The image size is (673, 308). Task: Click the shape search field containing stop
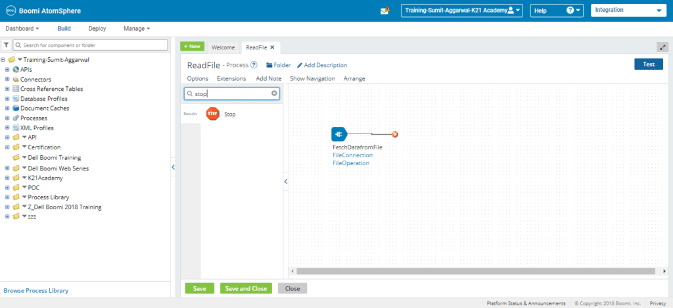232,93
